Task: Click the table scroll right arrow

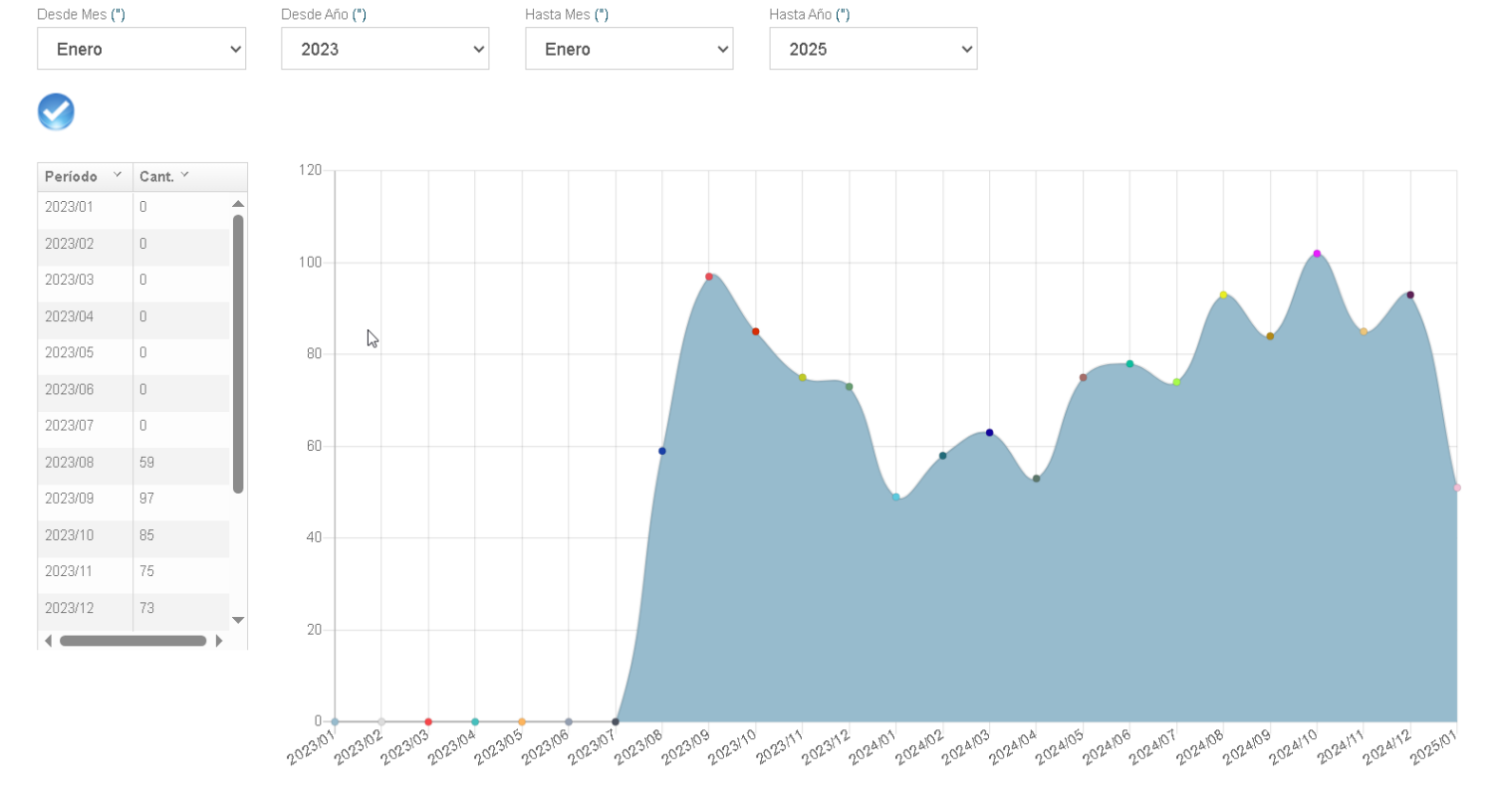Action: coord(219,641)
